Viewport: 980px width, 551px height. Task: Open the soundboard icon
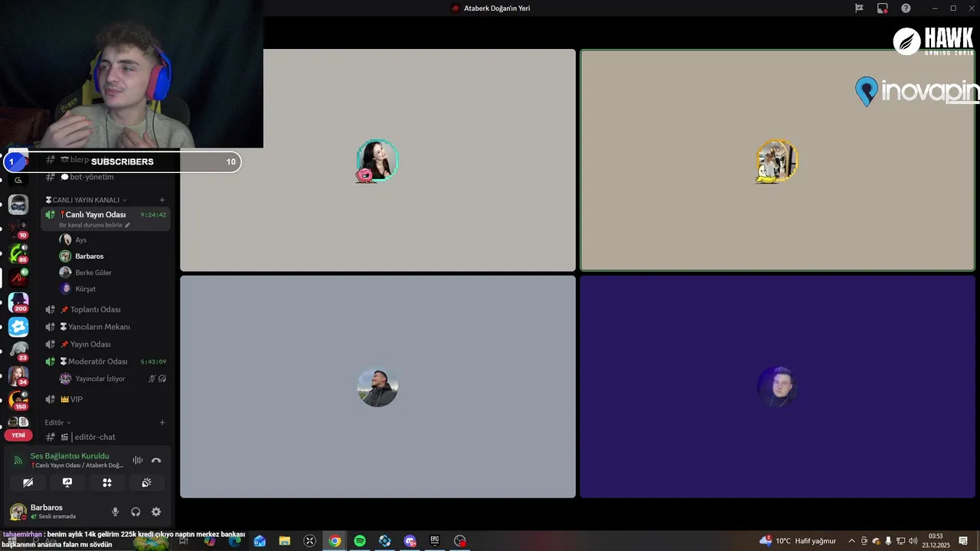[146, 482]
